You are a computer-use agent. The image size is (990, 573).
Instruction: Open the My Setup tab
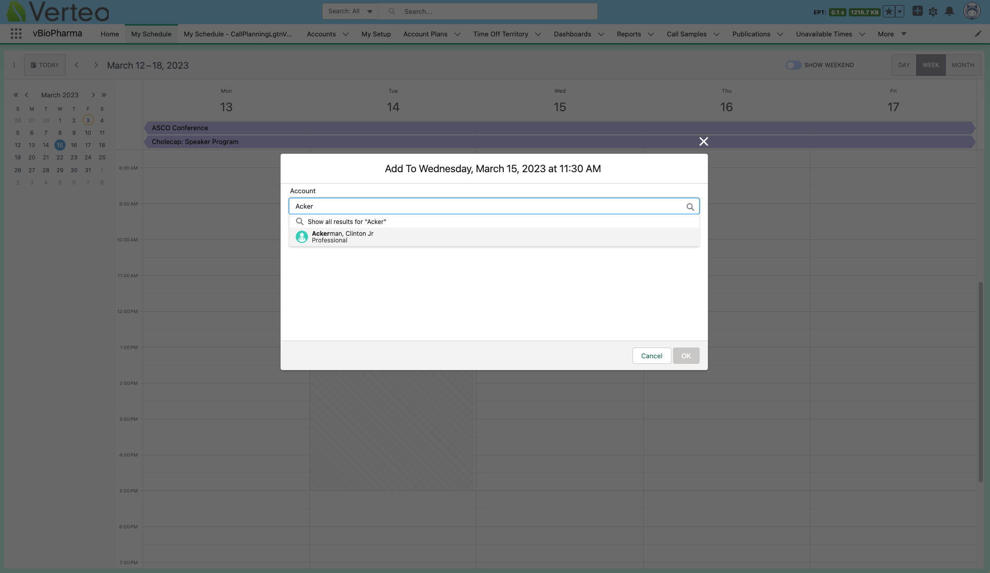(376, 34)
